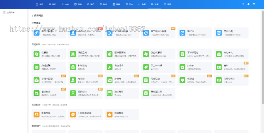Open the 美团外卖 Meituan takeout card
The height and width of the screenshot is (133, 264).
[231, 33]
